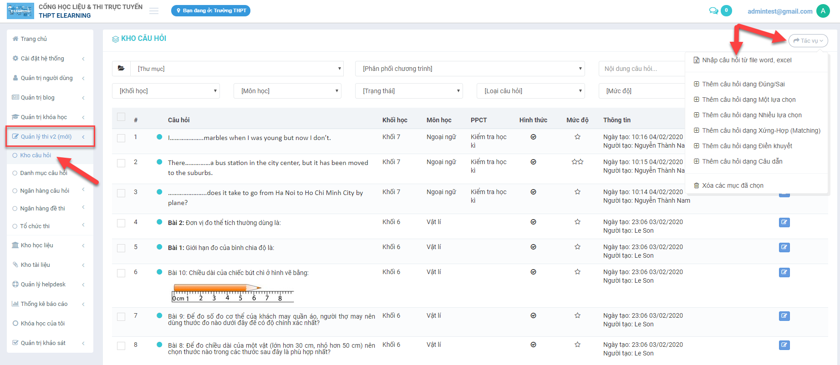Click edit icon for question 6
Image resolution: width=840 pixels, height=365 pixels.
click(x=784, y=272)
